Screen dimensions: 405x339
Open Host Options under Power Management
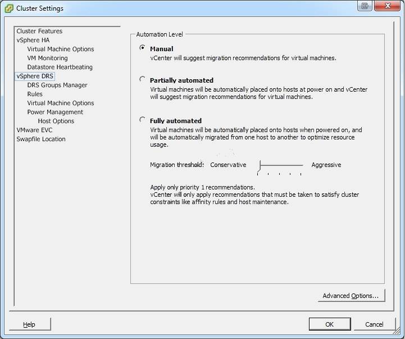pos(56,121)
